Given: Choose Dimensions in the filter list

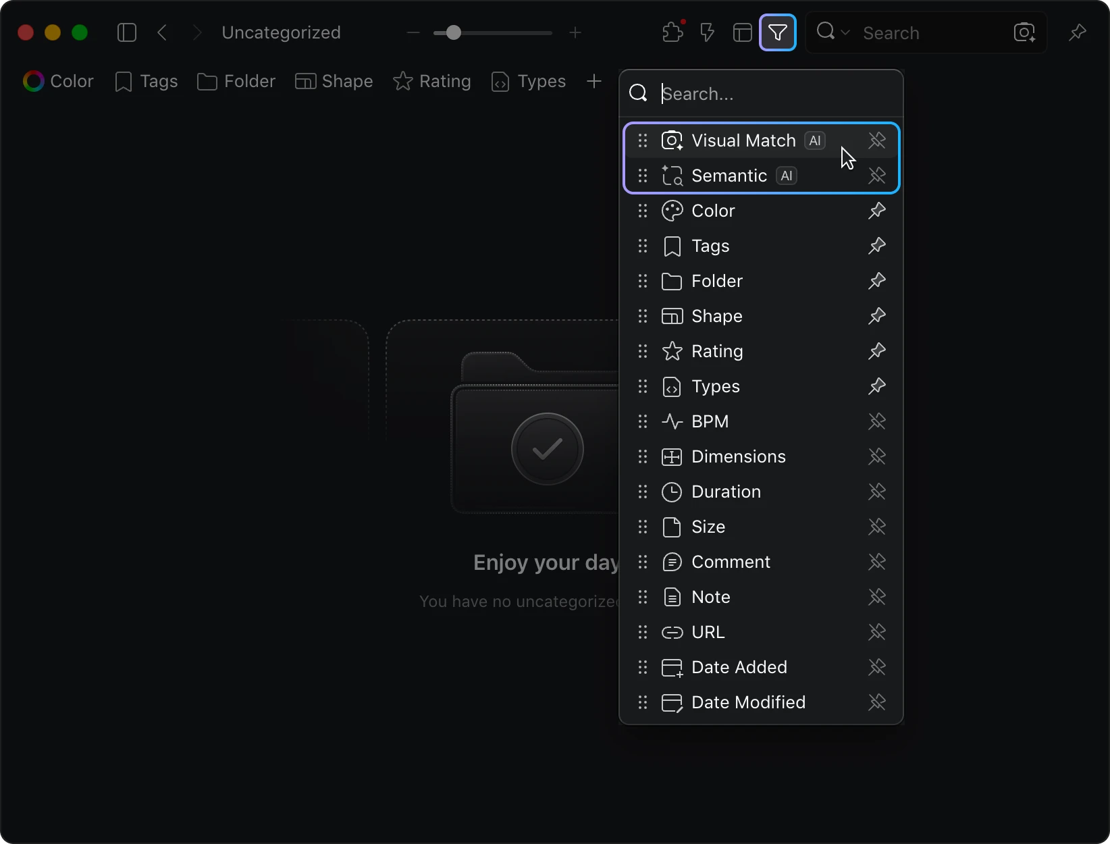Looking at the screenshot, I should pyautogui.click(x=738, y=456).
